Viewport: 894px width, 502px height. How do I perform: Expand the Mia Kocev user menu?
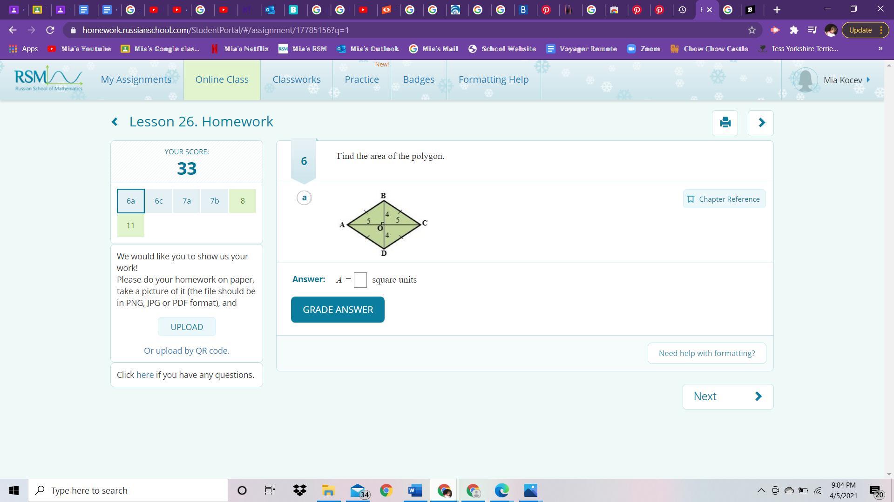(x=843, y=80)
